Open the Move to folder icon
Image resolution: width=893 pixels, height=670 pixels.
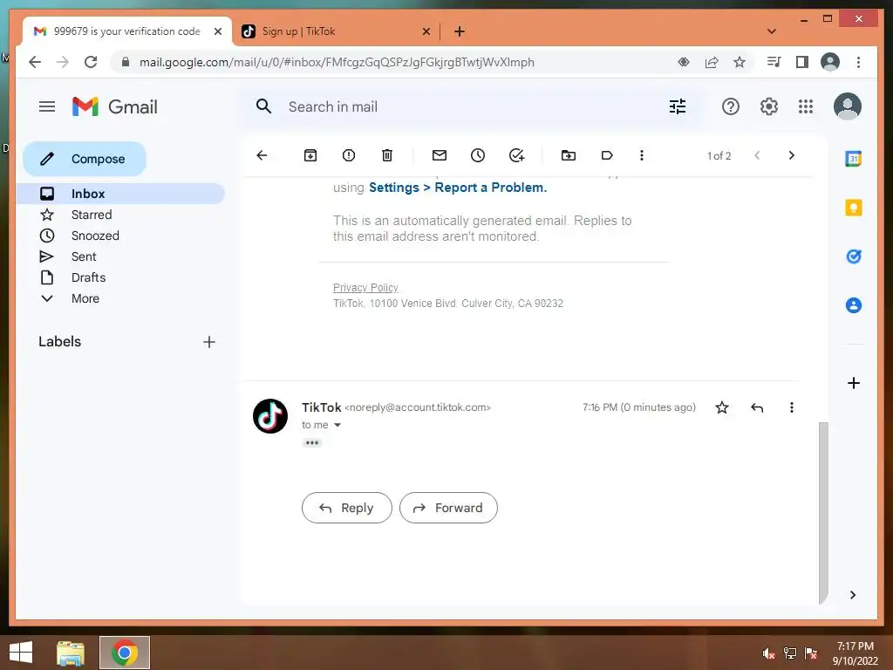(x=569, y=155)
